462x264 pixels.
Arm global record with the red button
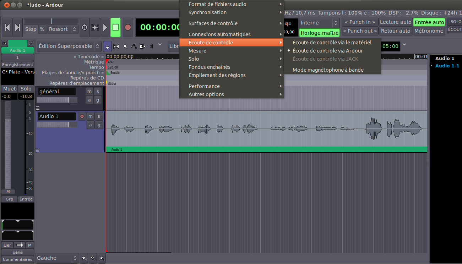click(128, 28)
